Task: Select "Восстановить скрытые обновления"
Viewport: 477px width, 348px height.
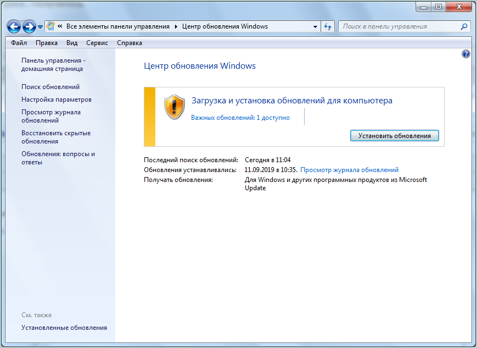Action: tap(56, 137)
